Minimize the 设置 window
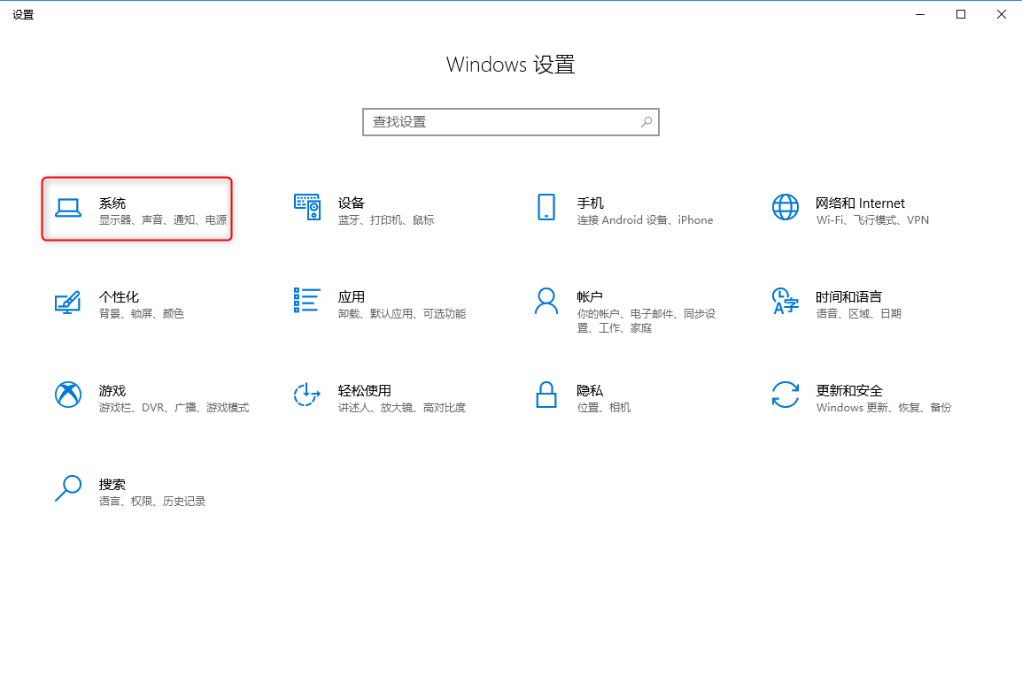 coord(920,14)
